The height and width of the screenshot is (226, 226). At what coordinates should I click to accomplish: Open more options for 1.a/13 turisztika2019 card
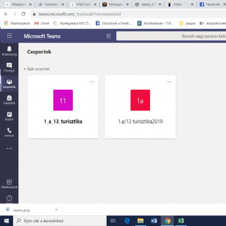[x=169, y=82]
